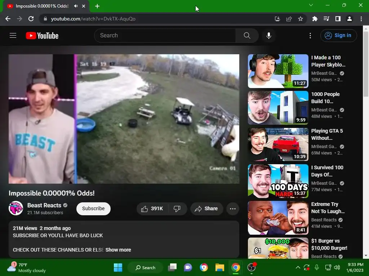Image resolution: width=369 pixels, height=276 pixels.
Task: Open tab search chevron
Action: (311, 5)
